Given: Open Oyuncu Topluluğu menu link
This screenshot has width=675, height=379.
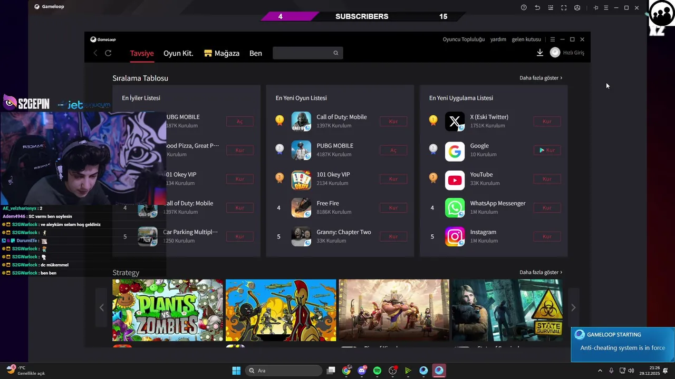Looking at the screenshot, I should (464, 39).
